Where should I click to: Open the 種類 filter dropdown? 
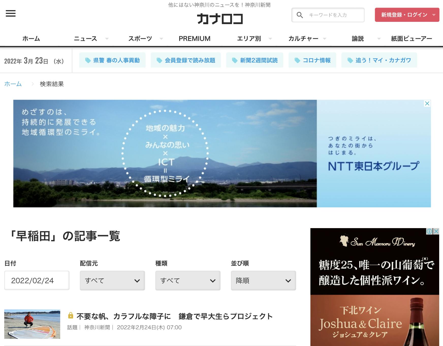(x=188, y=280)
